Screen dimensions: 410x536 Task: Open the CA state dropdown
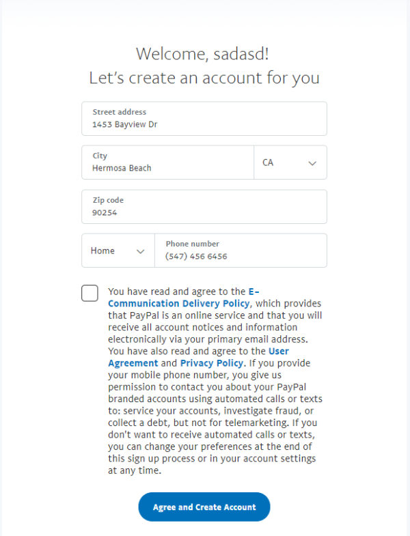(x=290, y=163)
